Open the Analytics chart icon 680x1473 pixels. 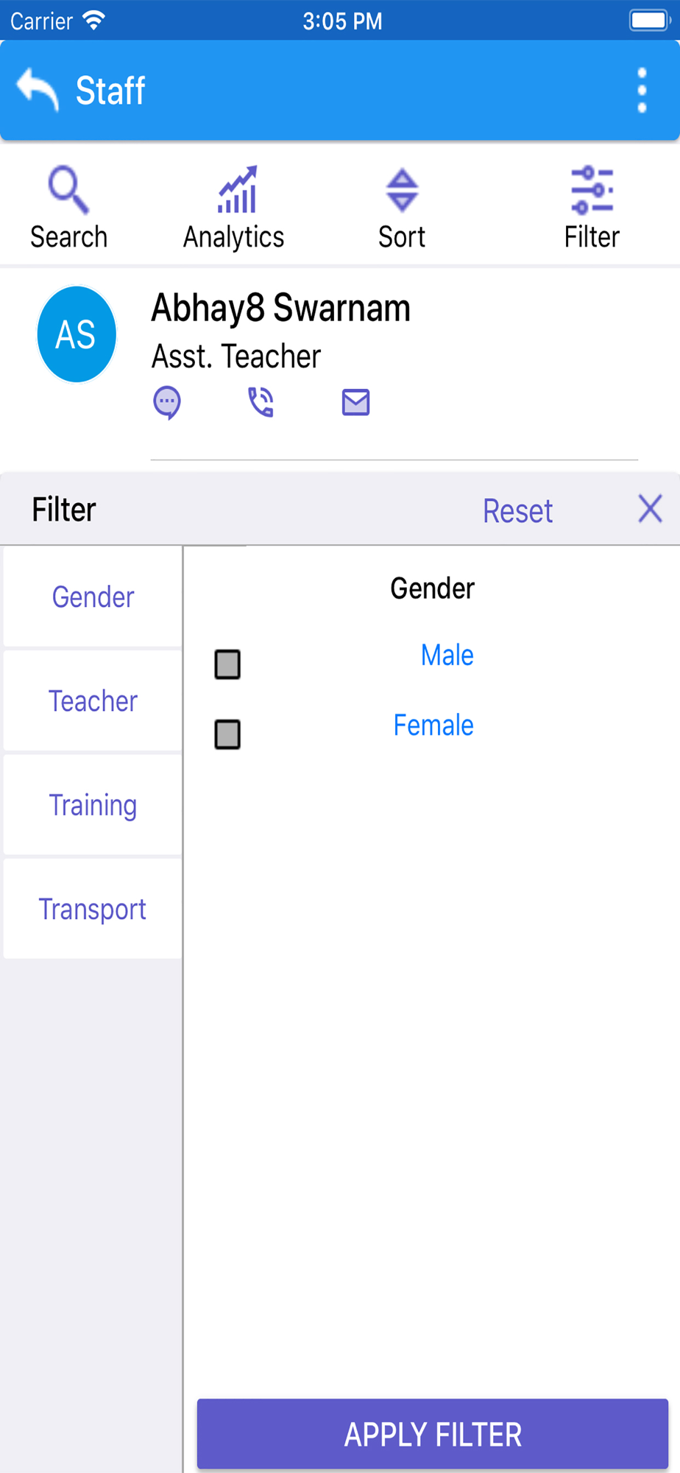tap(237, 189)
